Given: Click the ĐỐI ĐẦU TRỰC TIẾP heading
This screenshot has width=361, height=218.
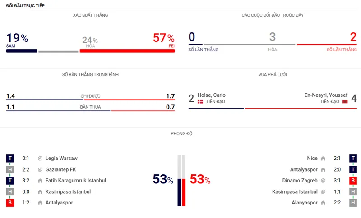Looking at the screenshot, I should pos(25,5).
